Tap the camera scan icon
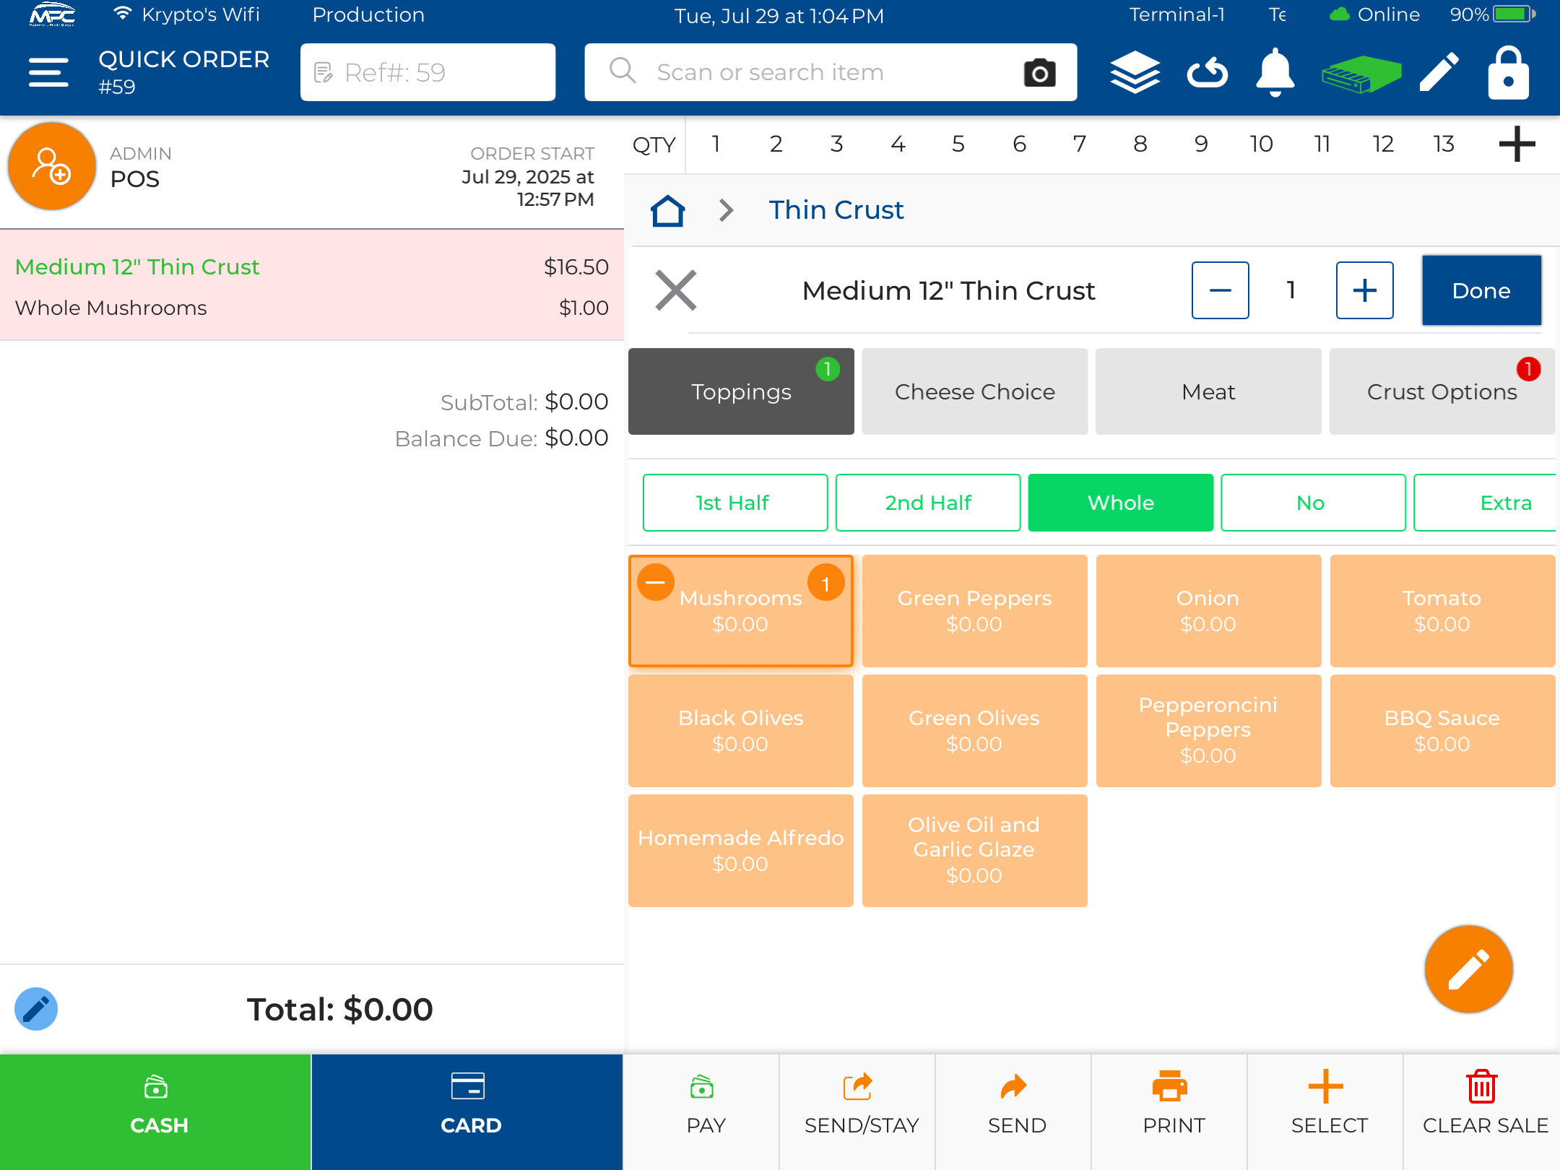 pyautogui.click(x=1039, y=72)
